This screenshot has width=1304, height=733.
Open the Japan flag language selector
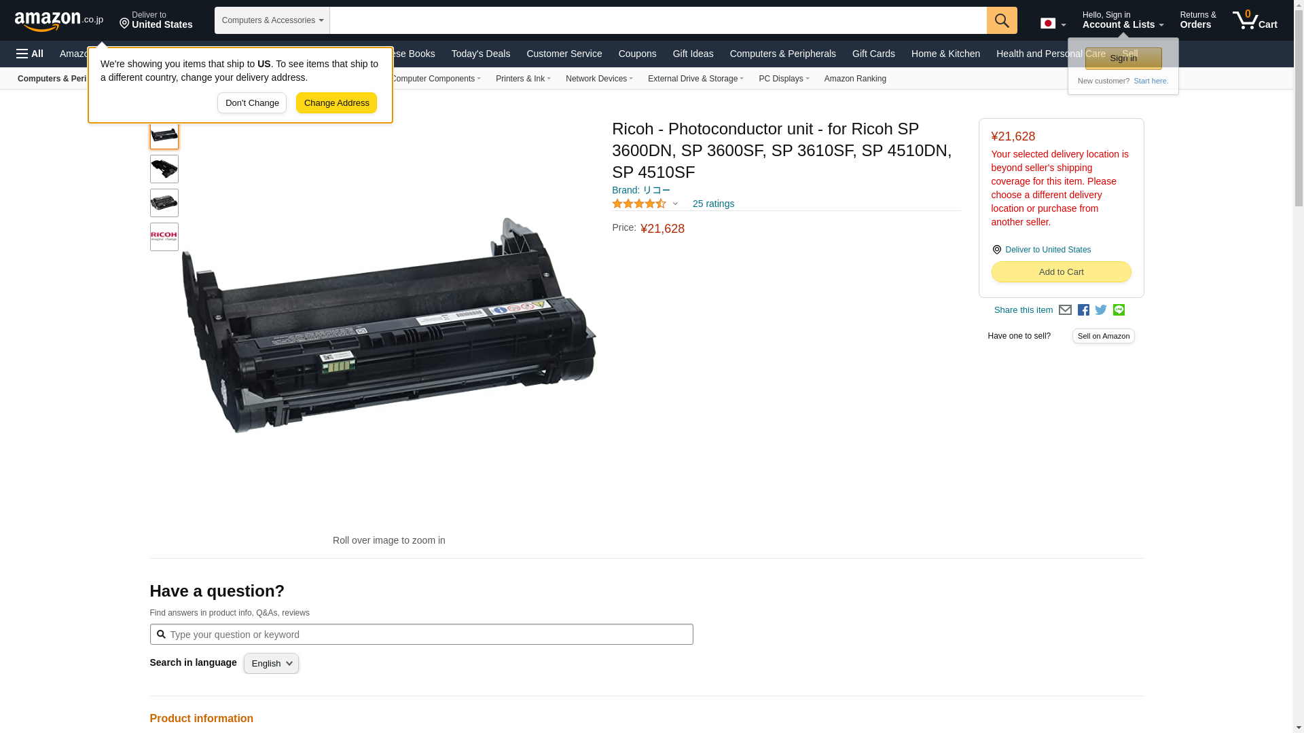tap(1053, 23)
